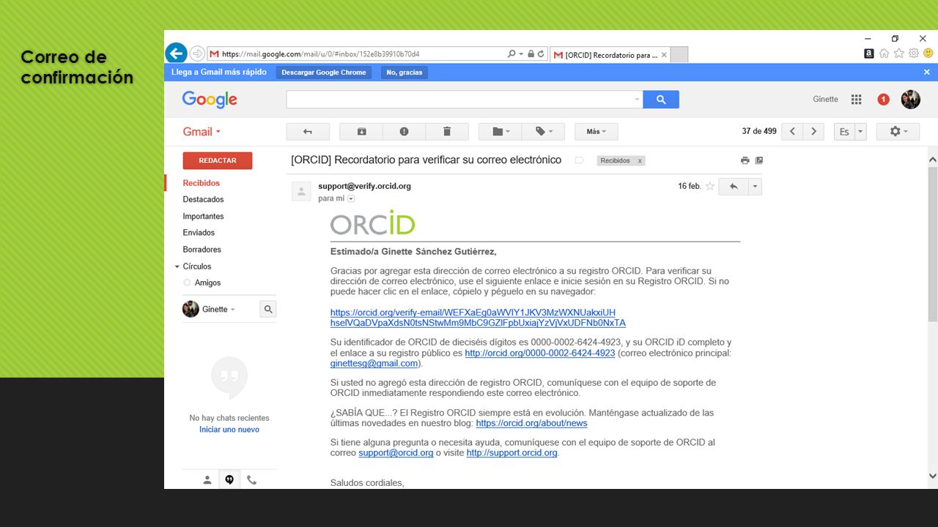The height and width of the screenshot is (527, 938).
Task: Click the smiley feedback icon in browser
Action: coord(928,53)
